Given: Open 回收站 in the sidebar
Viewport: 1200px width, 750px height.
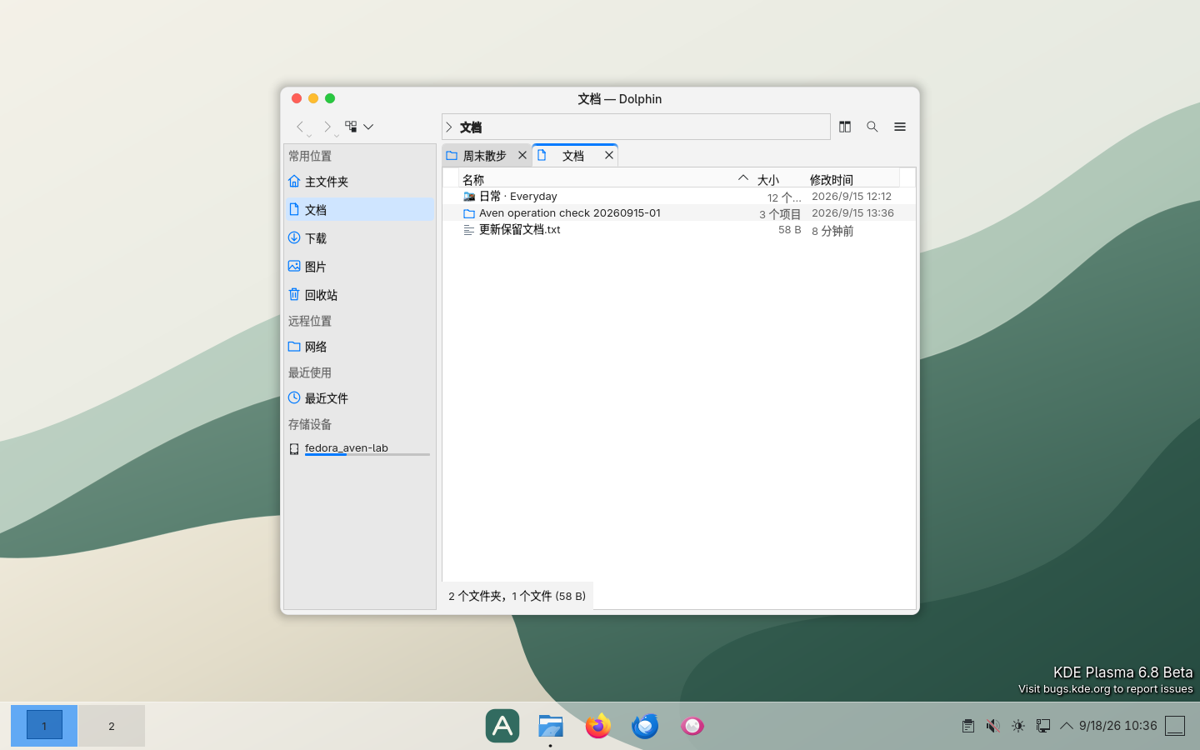Looking at the screenshot, I should 359,295.
